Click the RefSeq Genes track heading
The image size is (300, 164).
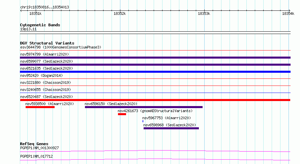[x=34, y=144]
